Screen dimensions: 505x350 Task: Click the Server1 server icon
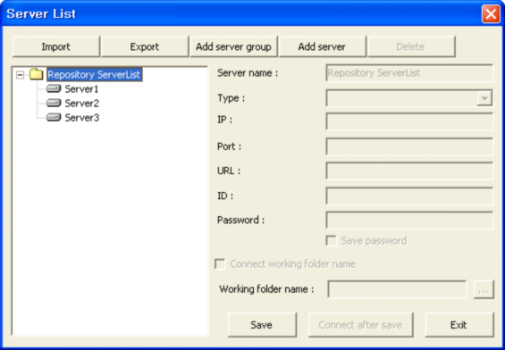coord(54,88)
